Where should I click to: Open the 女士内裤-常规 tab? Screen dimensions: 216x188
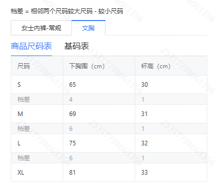[x=41, y=28]
